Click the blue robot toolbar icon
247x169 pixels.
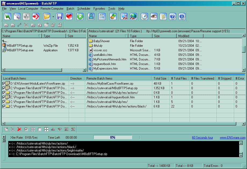[91, 16]
